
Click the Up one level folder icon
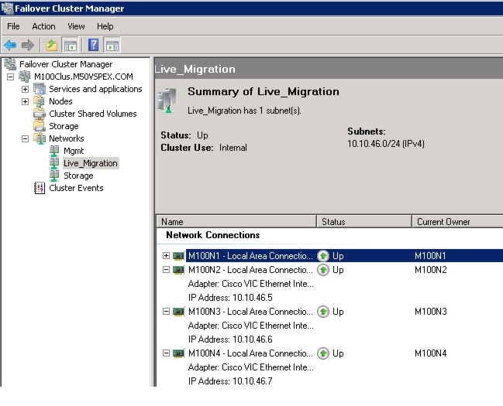click(52, 45)
